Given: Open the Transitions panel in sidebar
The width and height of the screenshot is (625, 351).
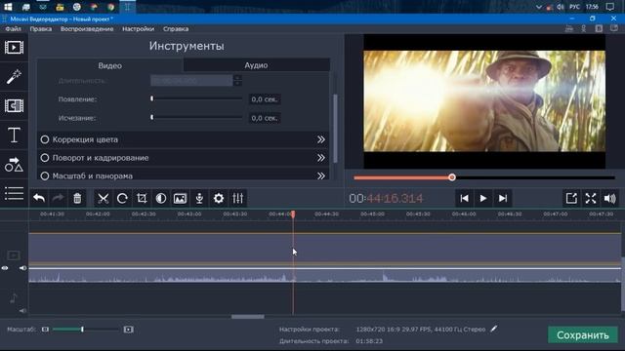Looking at the screenshot, I should pos(14,106).
